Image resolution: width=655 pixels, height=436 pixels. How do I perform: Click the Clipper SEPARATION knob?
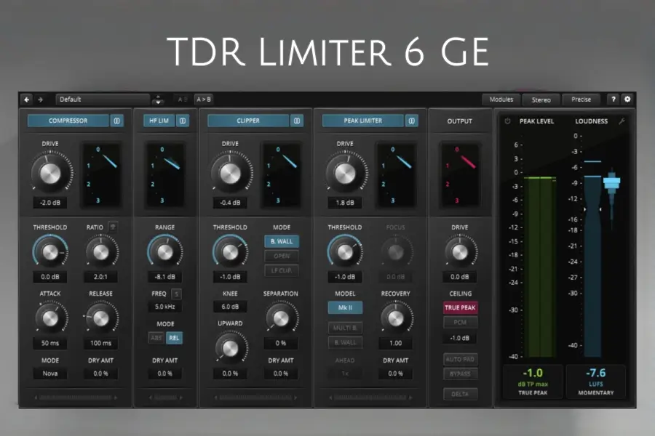[x=281, y=318]
